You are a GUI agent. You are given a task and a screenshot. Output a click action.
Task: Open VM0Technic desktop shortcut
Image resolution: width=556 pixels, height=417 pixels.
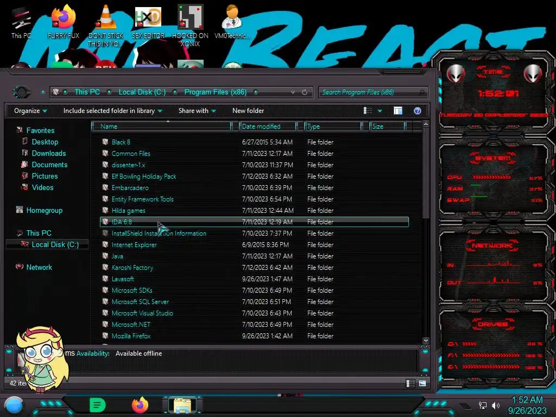point(232,22)
